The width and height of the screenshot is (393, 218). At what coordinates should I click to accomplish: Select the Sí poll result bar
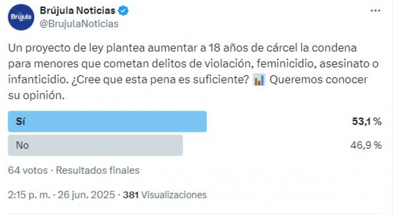point(108,122)
